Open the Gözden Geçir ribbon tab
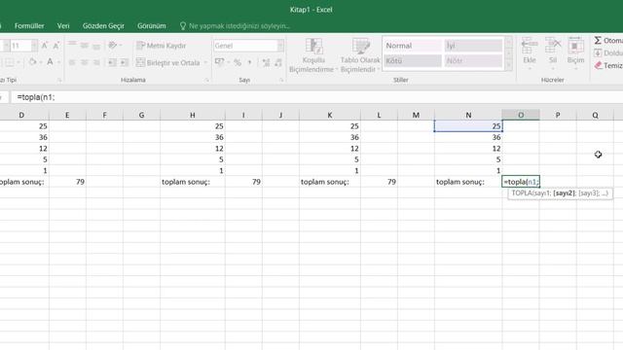The image size is (623, 350). (103, 26)
